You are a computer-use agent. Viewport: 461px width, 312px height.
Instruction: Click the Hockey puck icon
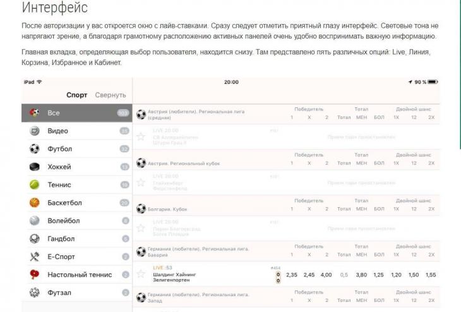pos(34,167)
